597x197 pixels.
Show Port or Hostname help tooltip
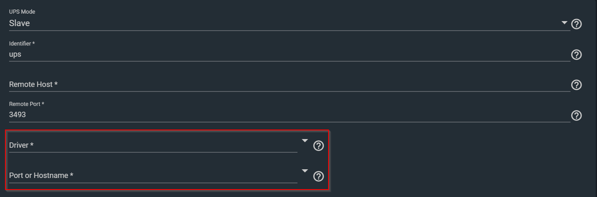click(x=318, y=176)
